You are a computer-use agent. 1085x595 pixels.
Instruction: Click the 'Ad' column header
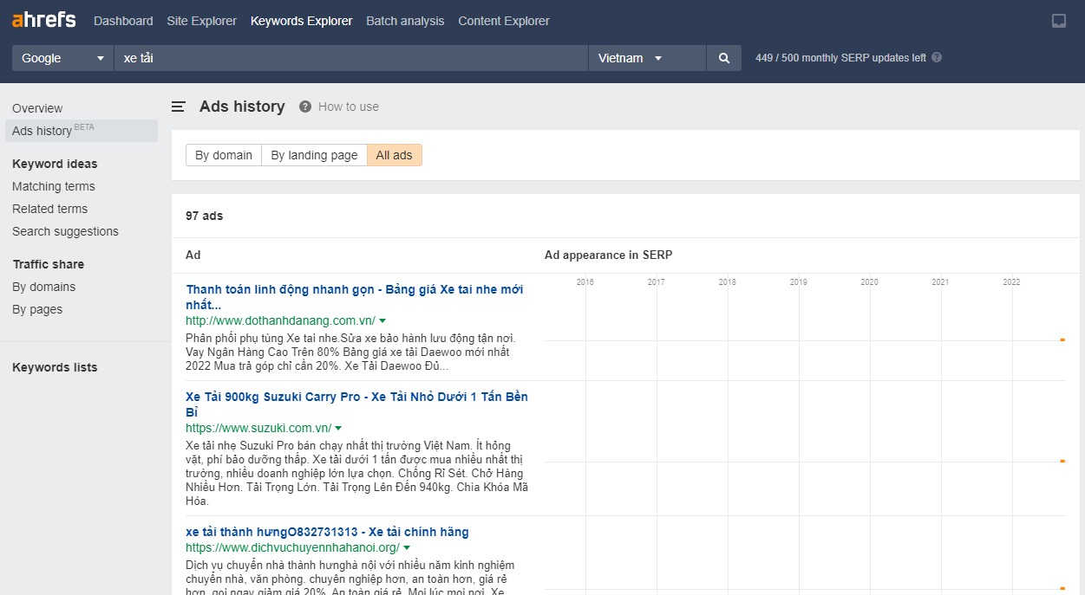pos(193,255)
